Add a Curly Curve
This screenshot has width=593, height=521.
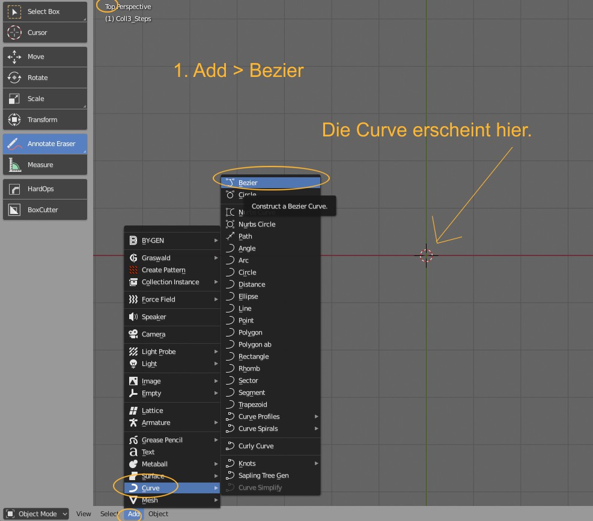(270, 446)
